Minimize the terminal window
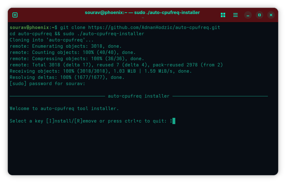 point(248,15)
